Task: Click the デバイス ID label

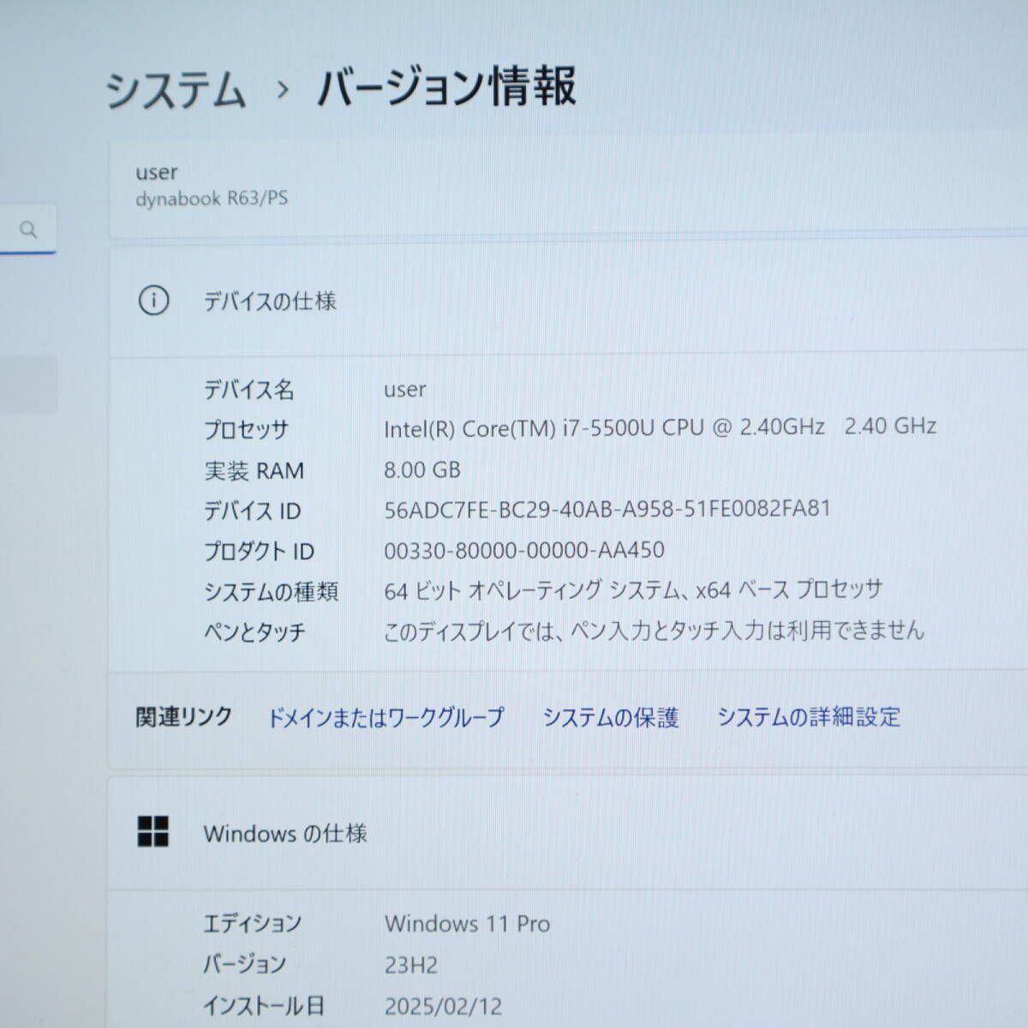Action: tap(252, 511)
